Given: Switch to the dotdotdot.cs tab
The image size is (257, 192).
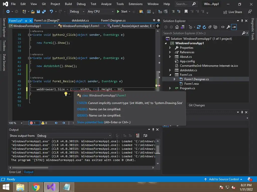Looking at the screenshot, I should [80, 20].
